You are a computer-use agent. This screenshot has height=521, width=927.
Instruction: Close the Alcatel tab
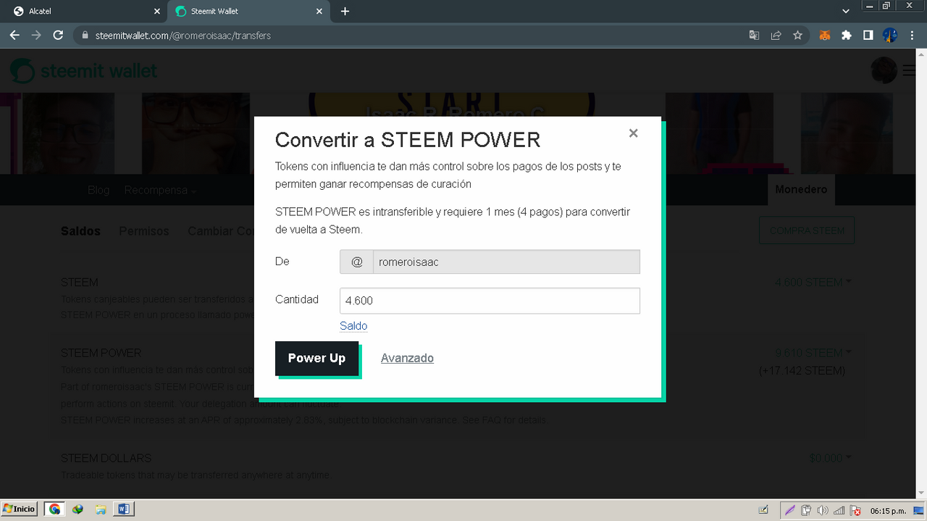pos(157,12)
